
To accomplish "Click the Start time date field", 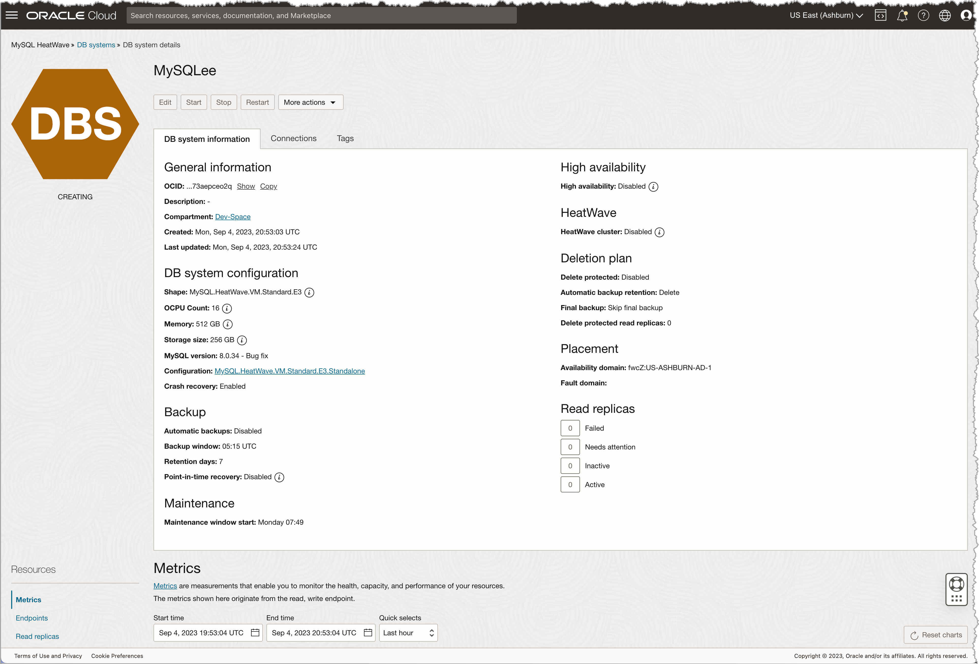I will [x=208, y=633].
